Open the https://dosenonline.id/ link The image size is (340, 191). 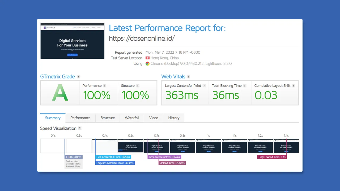[x=142, y=38]
